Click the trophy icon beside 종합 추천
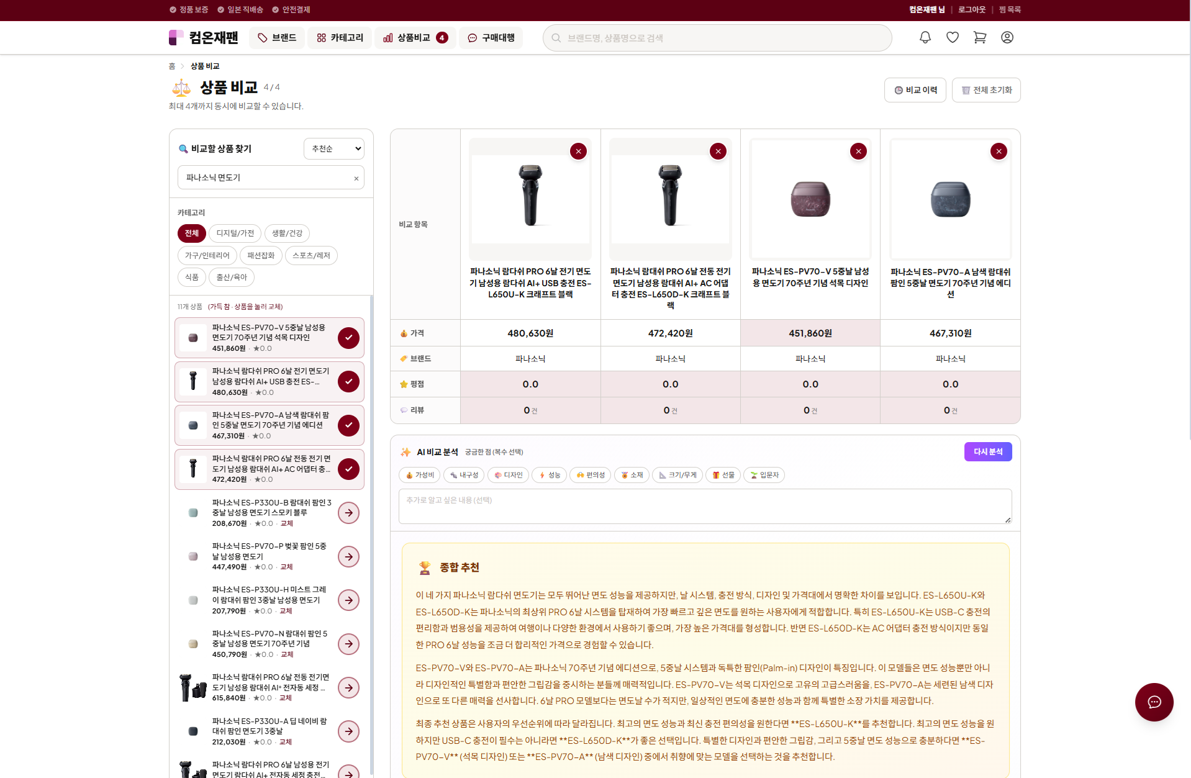Viewport: 1191px width, 778px height. tap(425, 568)
